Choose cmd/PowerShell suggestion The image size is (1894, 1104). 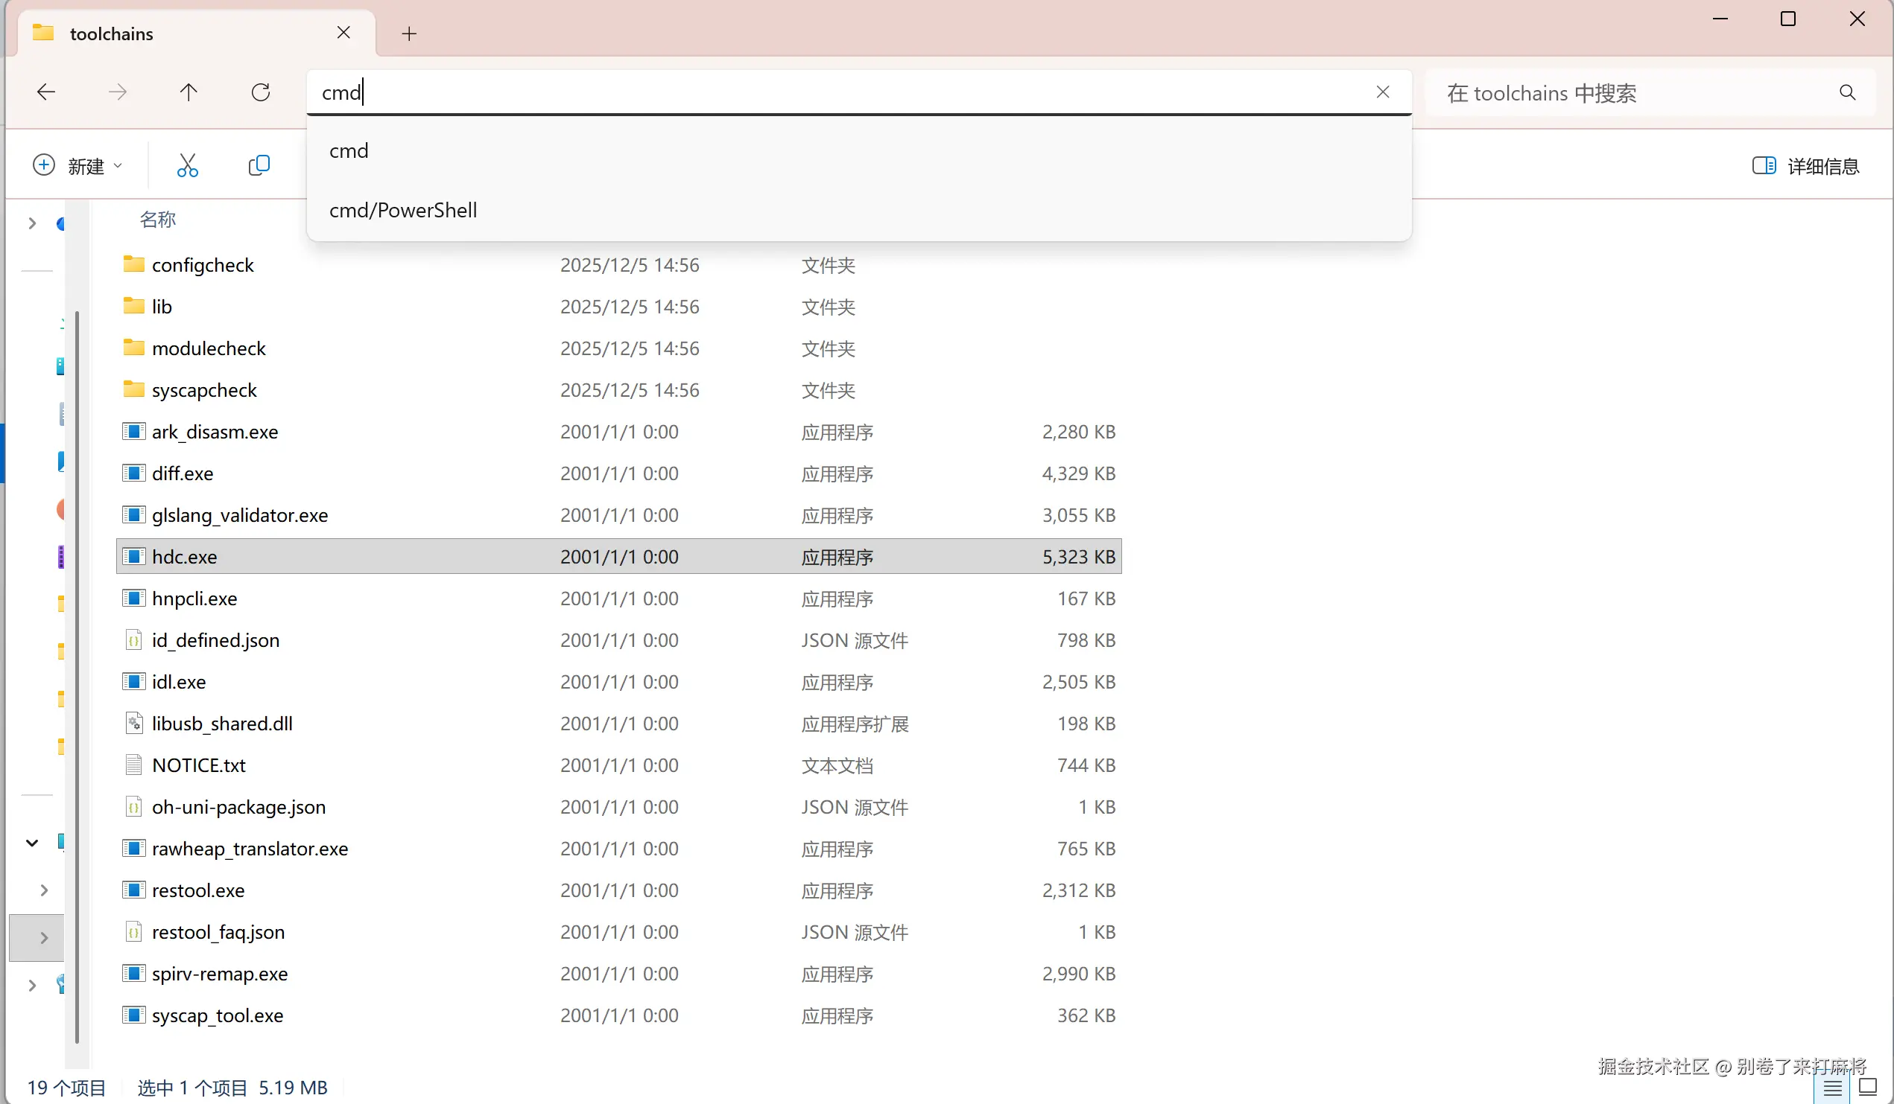[403, 210]
